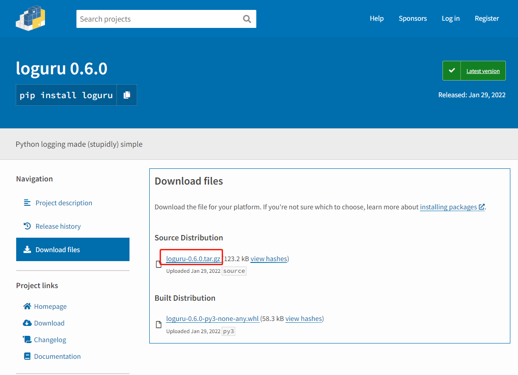Click the Changelog scroll icon

click(x=27, y=339)
